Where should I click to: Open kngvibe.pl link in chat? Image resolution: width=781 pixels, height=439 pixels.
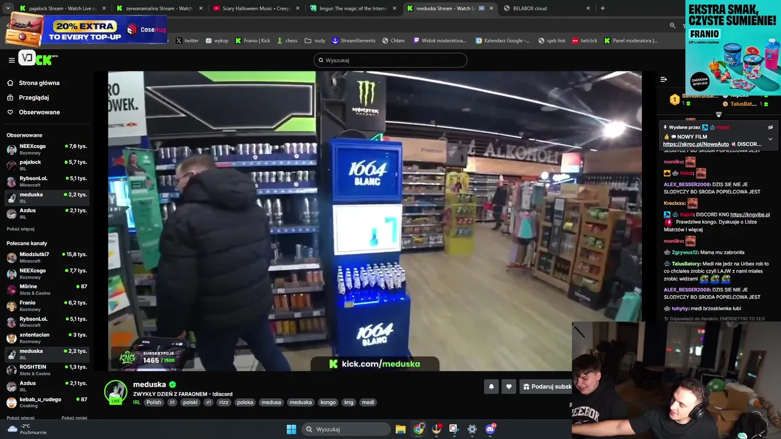tap(750, 215)
